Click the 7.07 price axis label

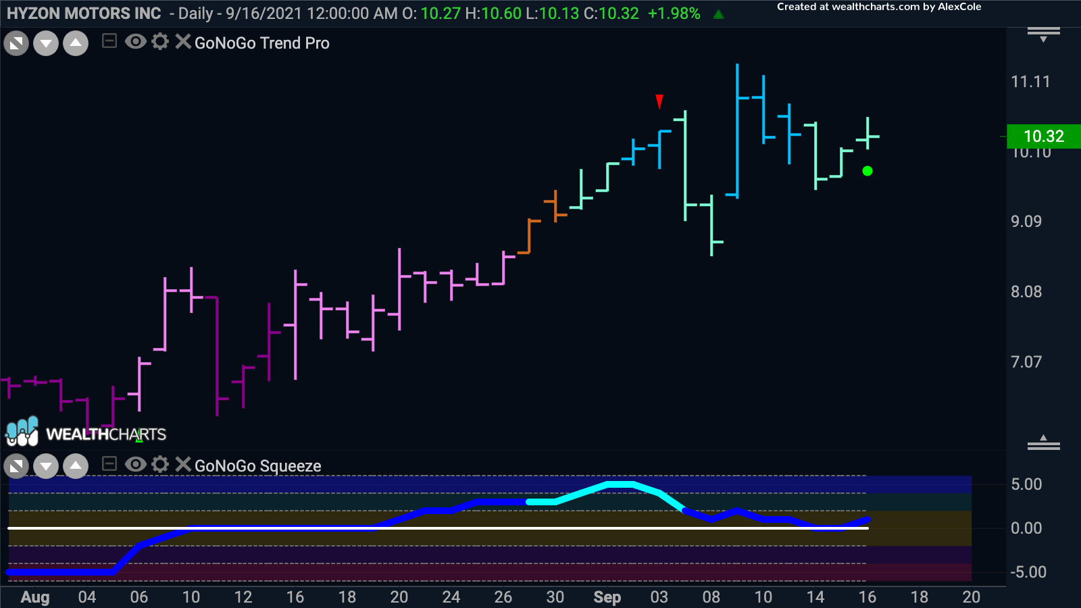coord(1026,362)
